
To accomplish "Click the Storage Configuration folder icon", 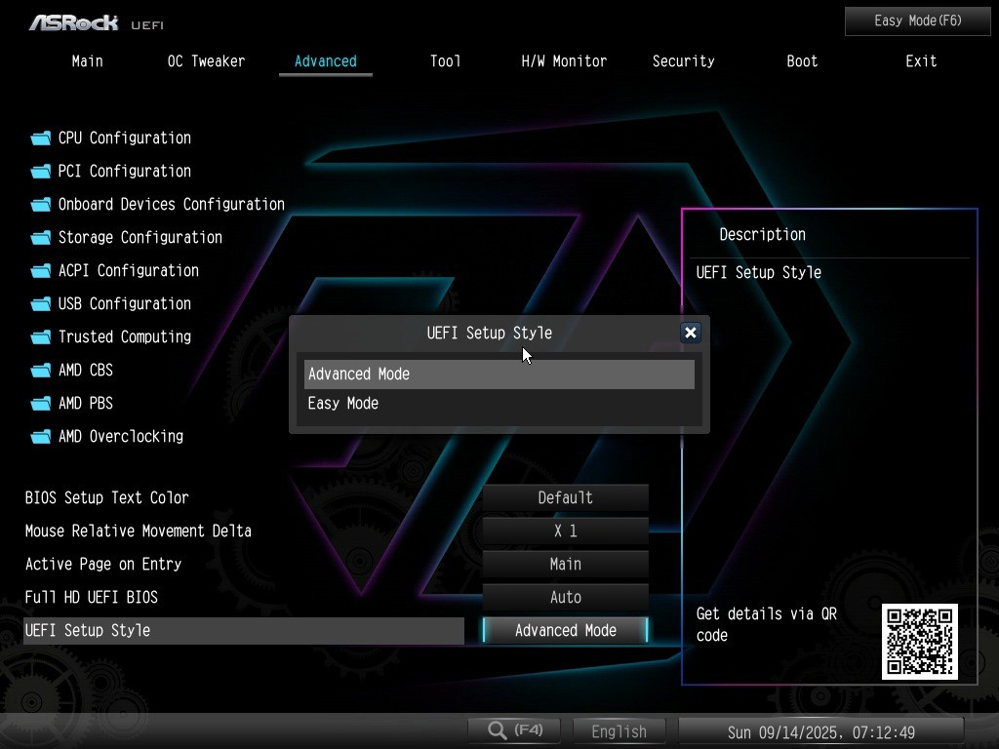I will 40,238.
